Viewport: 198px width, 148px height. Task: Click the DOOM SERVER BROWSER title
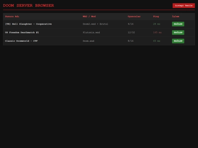pyautogui.click(x=29, y=5)
